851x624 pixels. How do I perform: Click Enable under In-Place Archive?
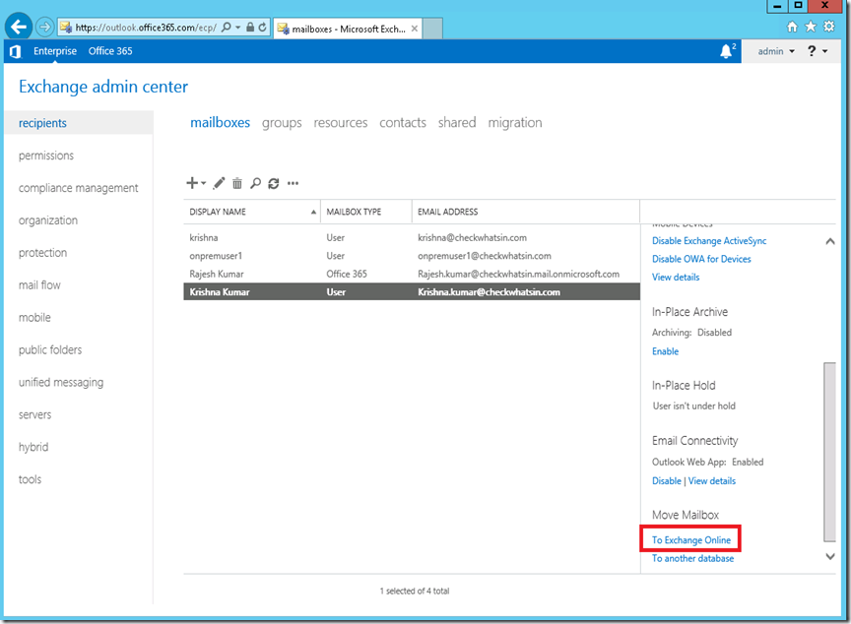[x=665, y=351]
